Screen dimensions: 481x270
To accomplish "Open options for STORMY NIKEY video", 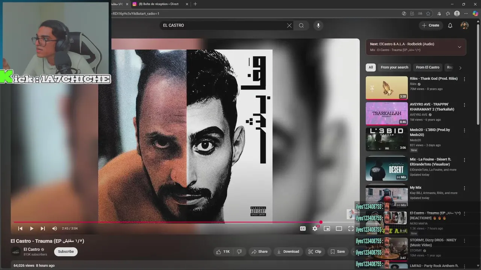I will coord(464,241).
